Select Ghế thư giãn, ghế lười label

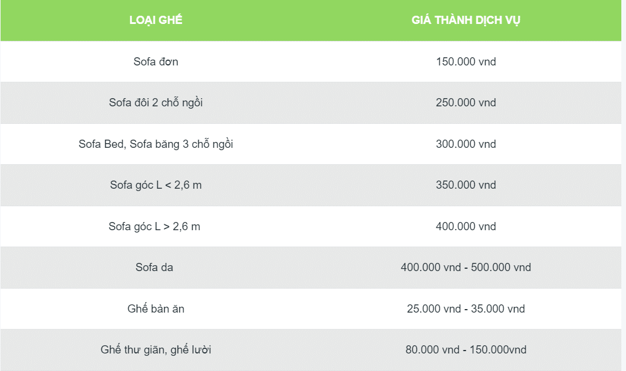156,350
